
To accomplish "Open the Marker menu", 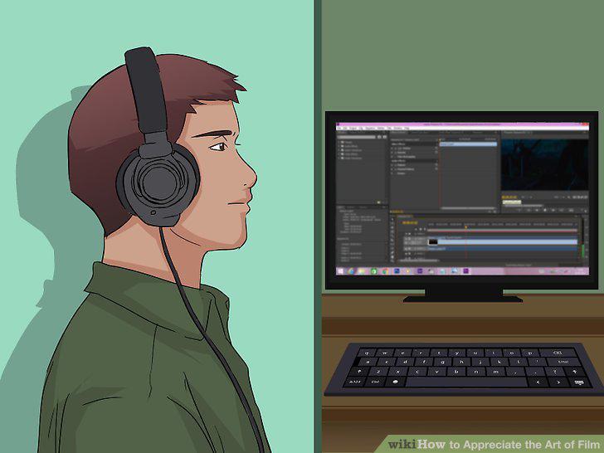I will tap(381, 129).
